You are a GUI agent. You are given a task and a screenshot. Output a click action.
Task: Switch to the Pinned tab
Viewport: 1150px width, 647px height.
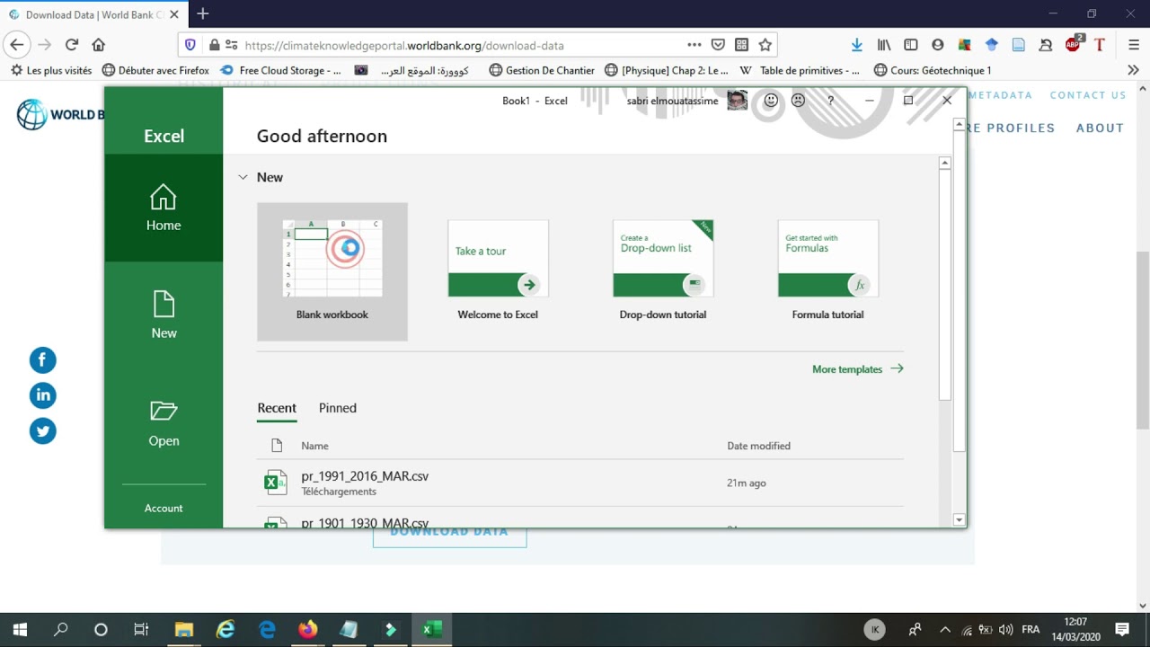point(338,408)
